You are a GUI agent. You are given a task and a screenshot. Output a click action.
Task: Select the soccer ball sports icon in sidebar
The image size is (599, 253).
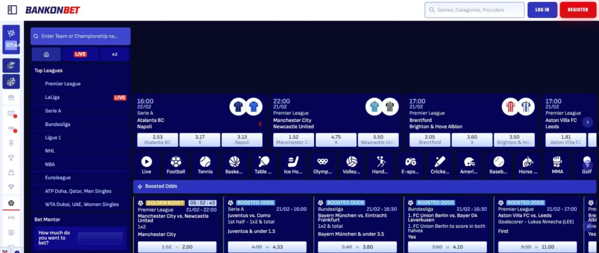11,203
